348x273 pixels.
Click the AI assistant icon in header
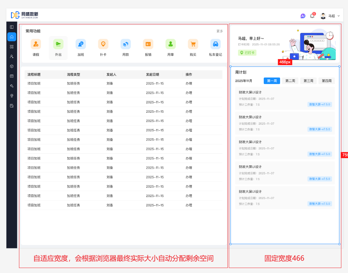click(303, 16)
